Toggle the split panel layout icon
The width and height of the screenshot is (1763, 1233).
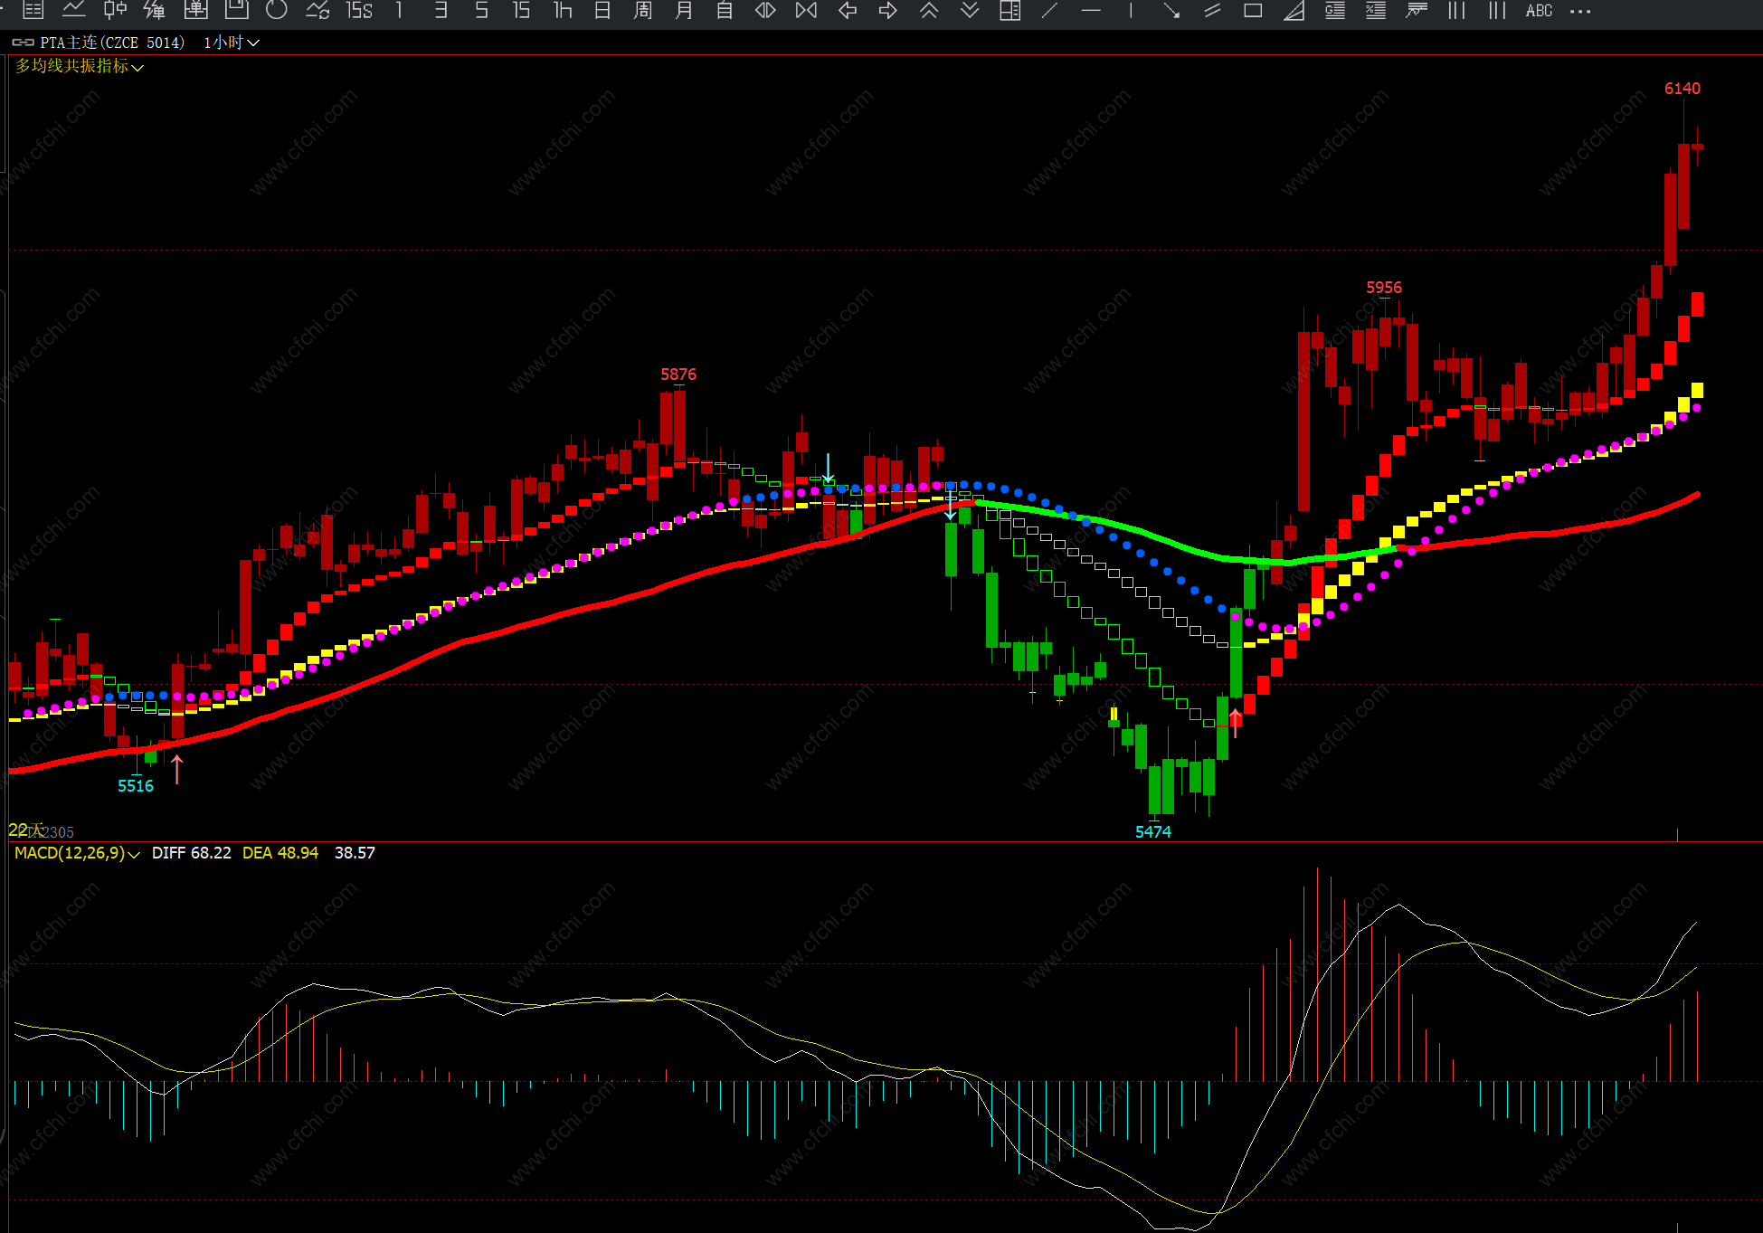pyautogui.click(x=1009, y=11)
